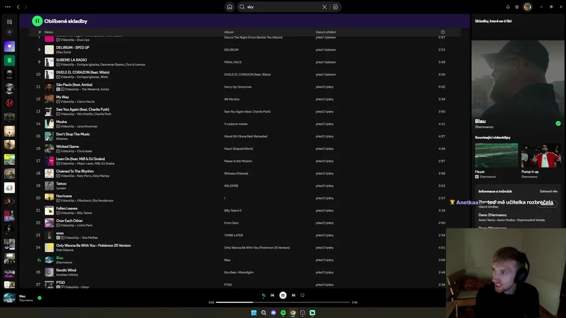Click the Spotify taskbar icon

point(283,313)
